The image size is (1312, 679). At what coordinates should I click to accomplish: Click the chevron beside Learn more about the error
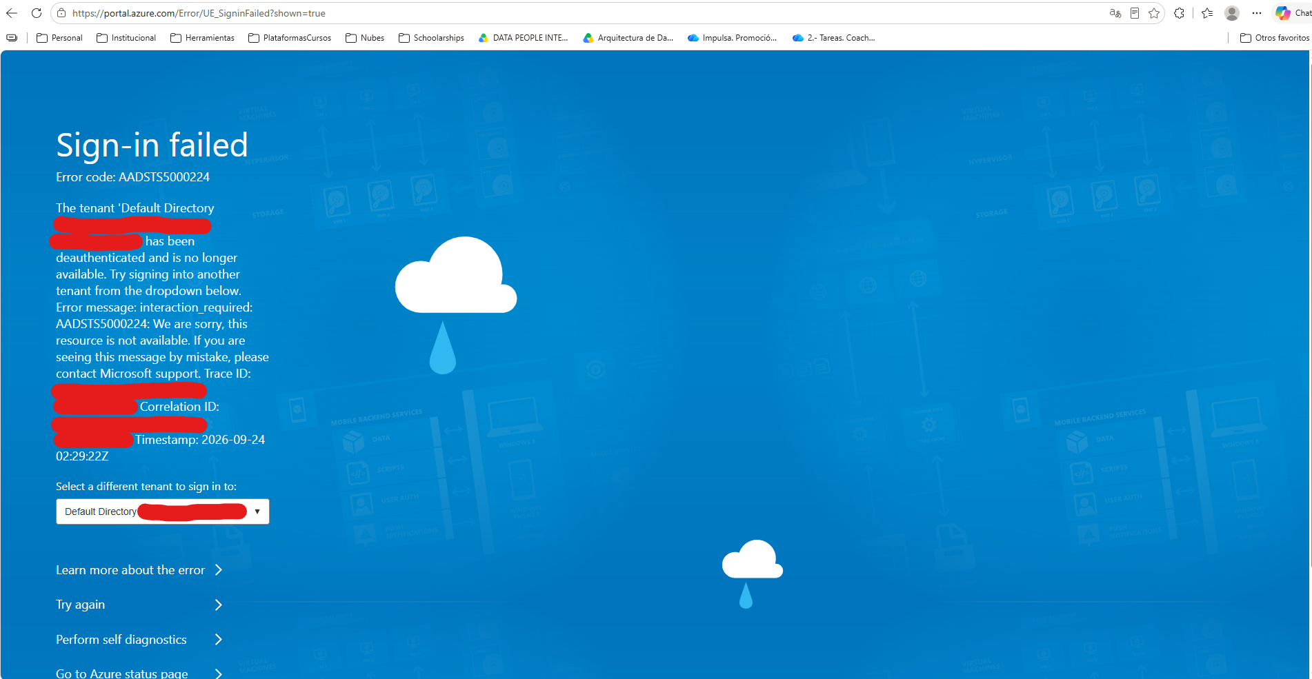(218, 570)
